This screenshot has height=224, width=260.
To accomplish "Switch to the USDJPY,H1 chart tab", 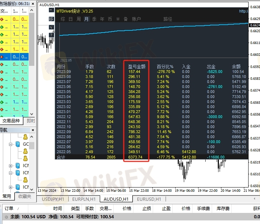I will (53, 199).
